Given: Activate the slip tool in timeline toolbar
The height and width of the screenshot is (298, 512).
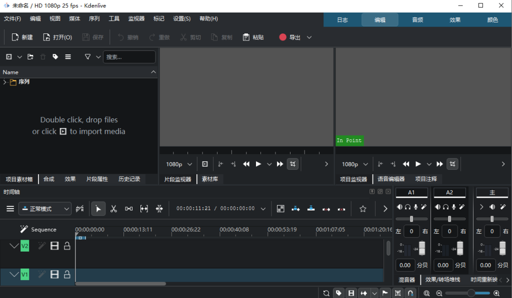Looking at the screenshot, I should click(x=144, y=209).
